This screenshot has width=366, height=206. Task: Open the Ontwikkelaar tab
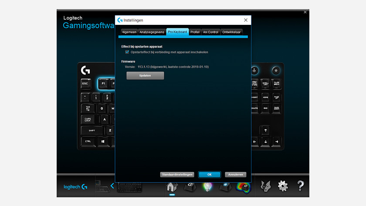[x=231, y=32]
